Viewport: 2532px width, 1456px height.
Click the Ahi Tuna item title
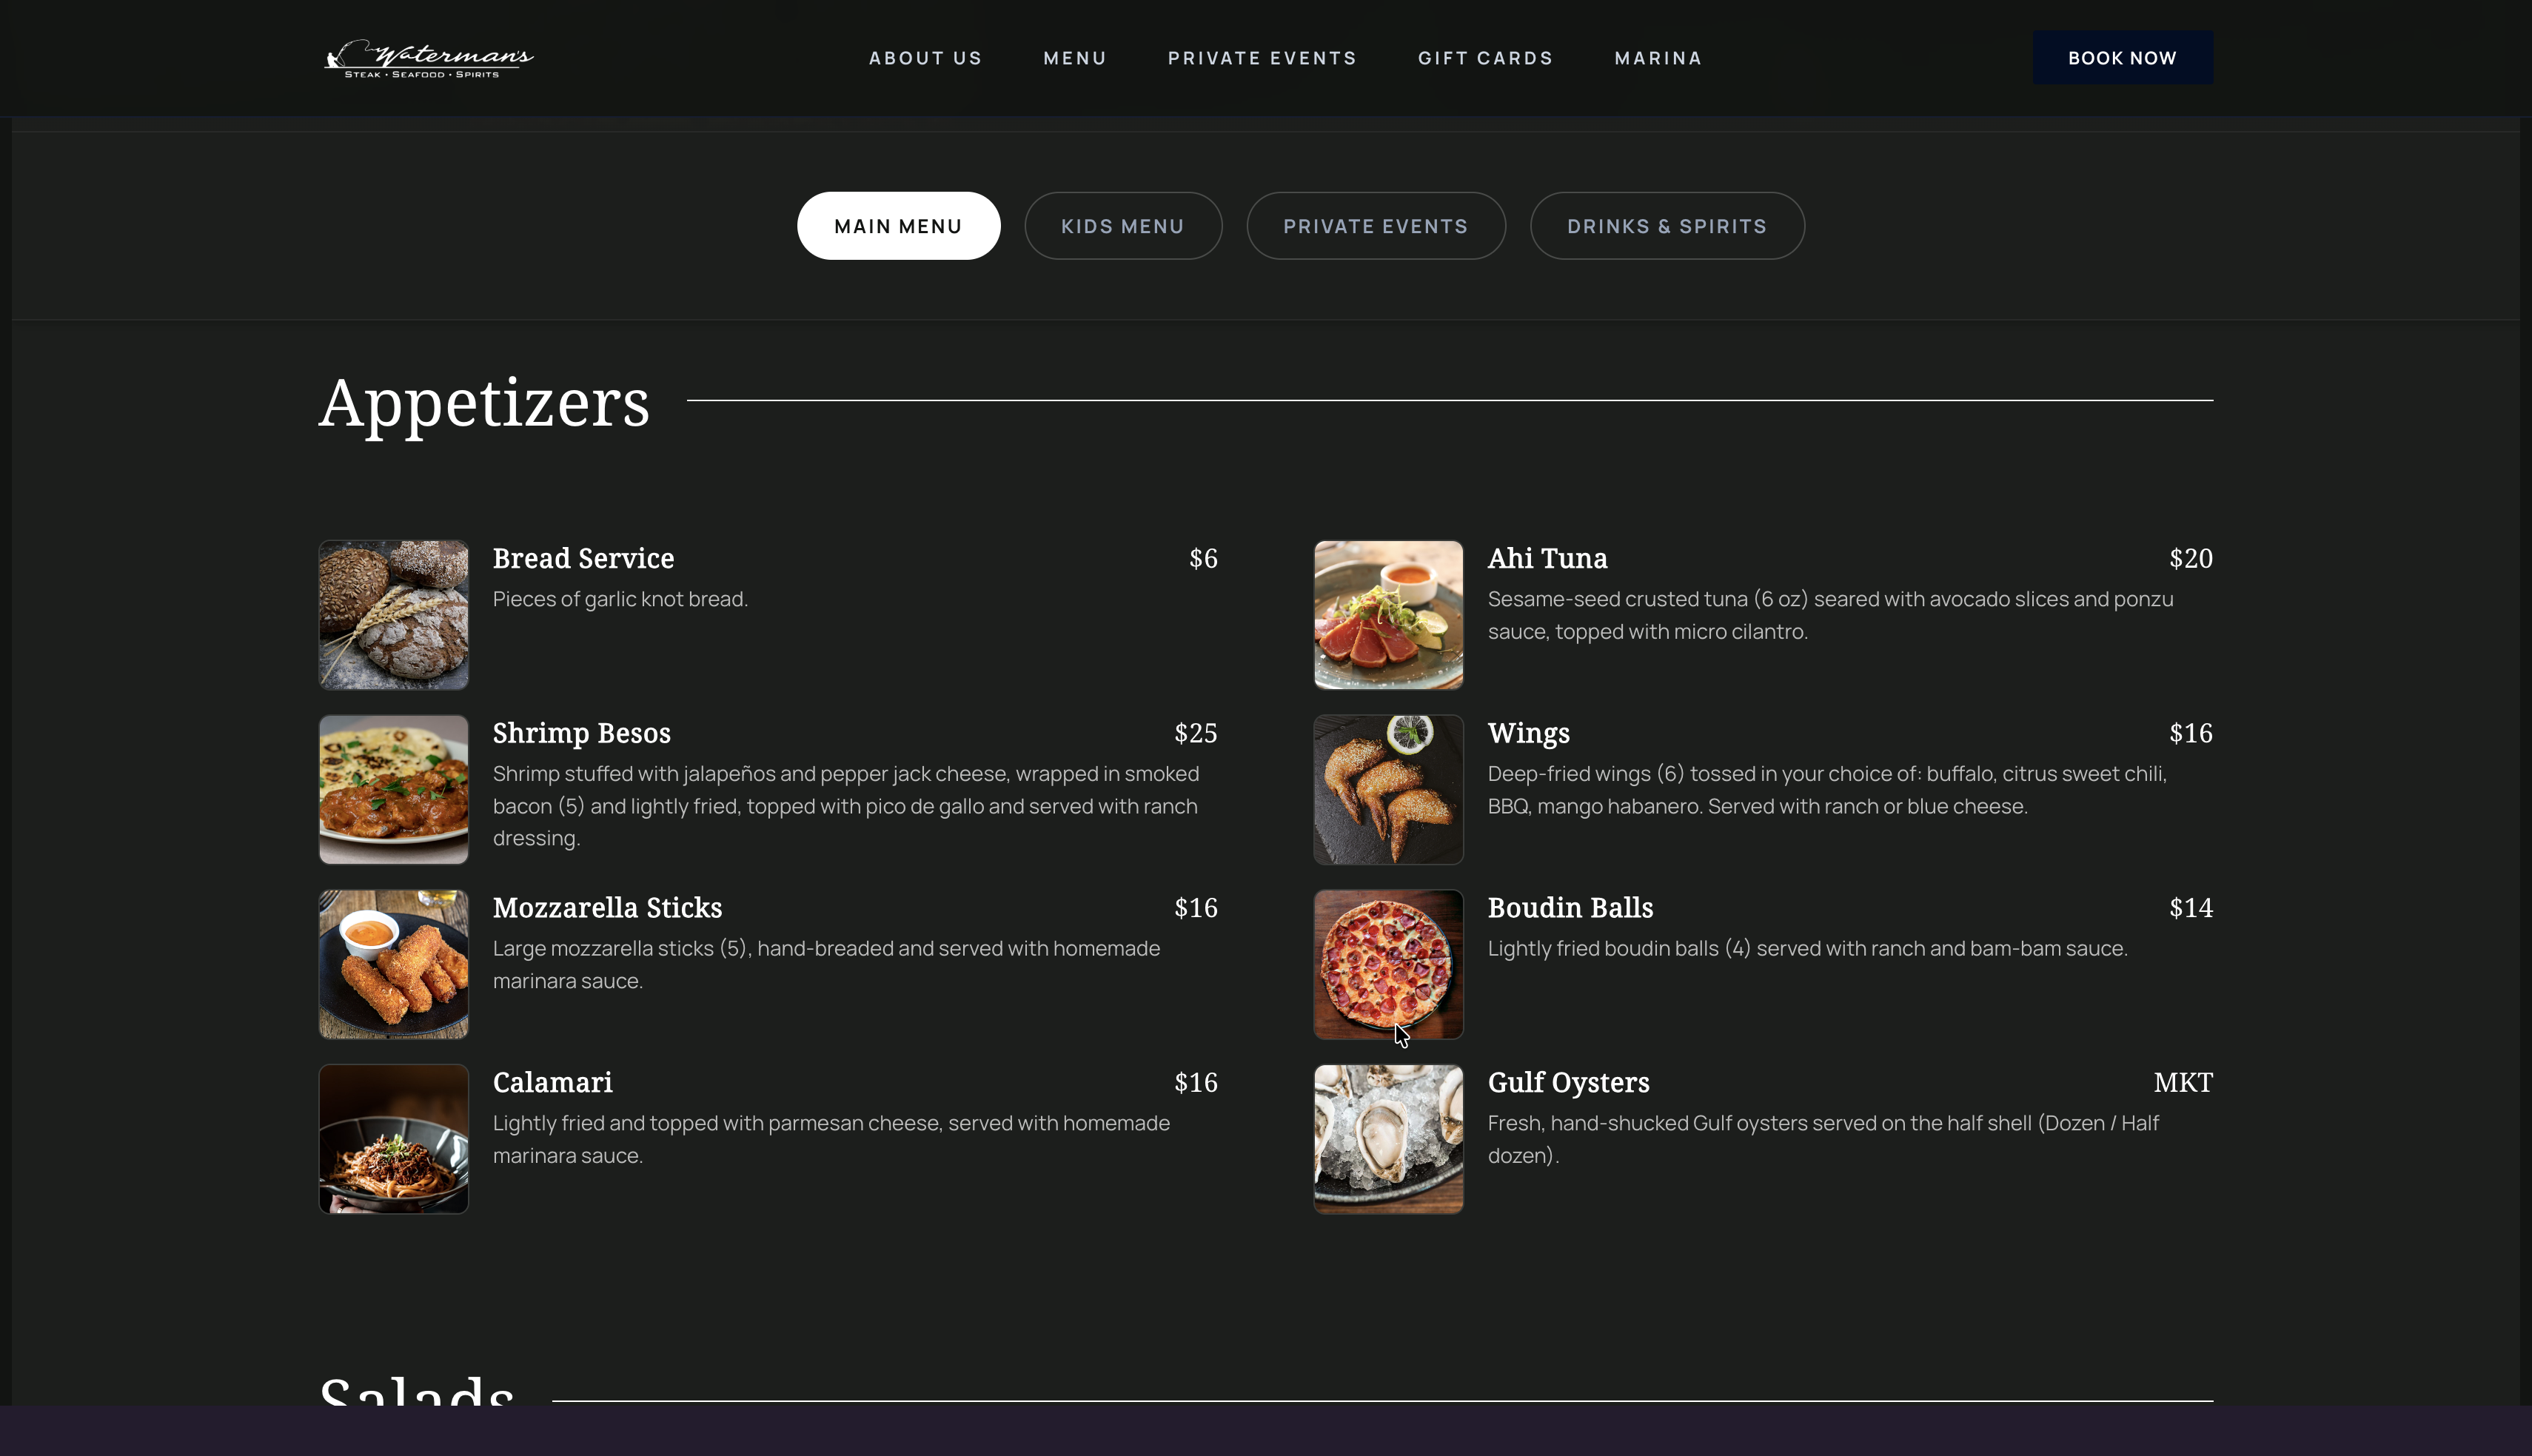pos(1548,558)
